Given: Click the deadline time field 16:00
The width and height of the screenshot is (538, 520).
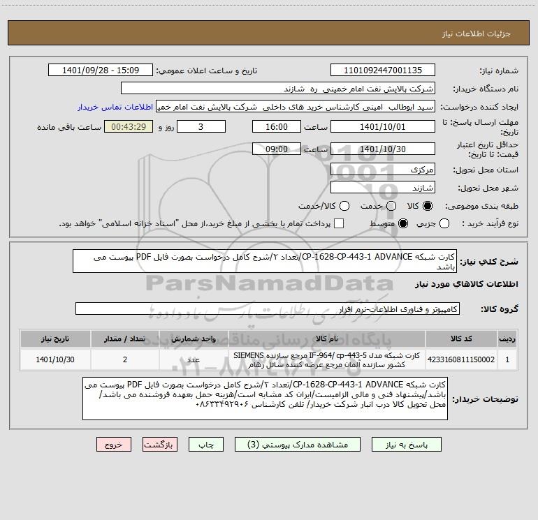Looking at the screenshot, I should point(277,127).
